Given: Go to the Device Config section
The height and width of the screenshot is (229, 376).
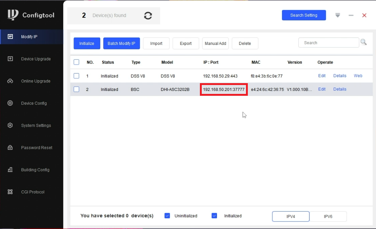Looking at the screenshot, I should point(32,103).
